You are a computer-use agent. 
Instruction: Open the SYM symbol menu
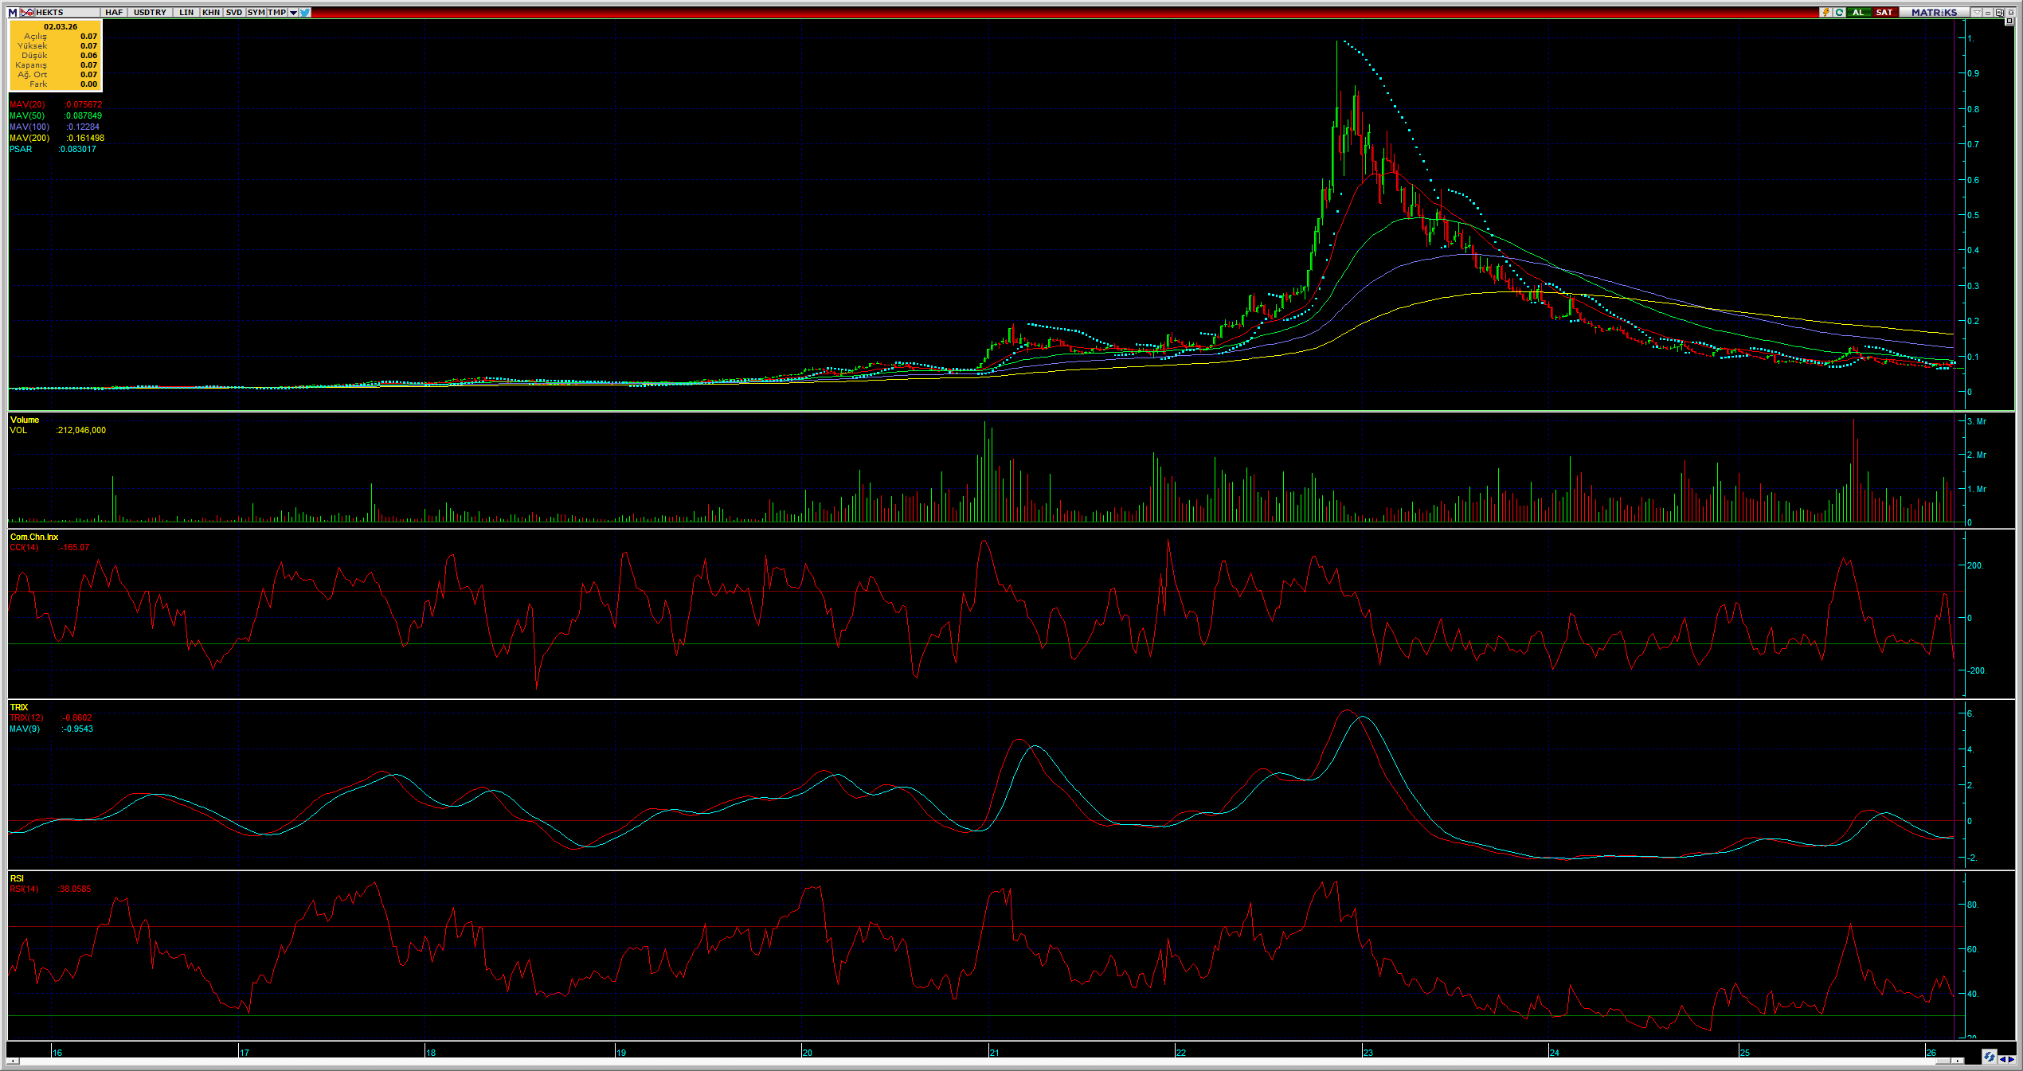[x=256, y=12]
